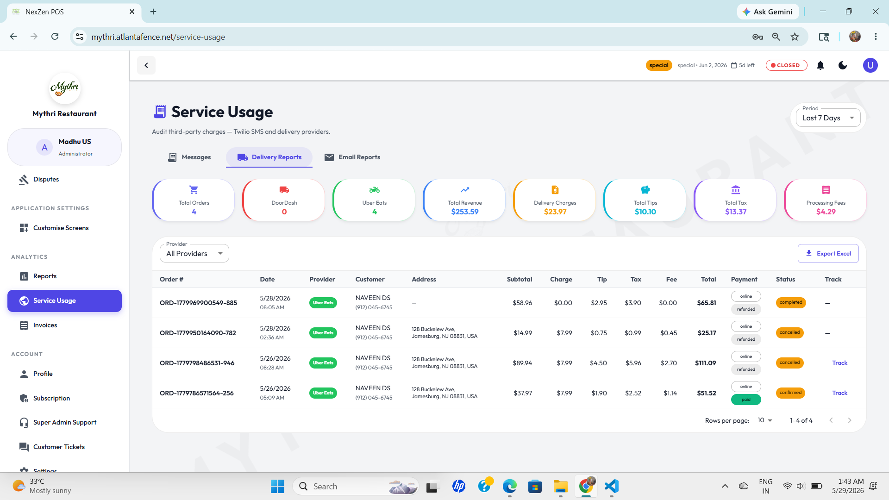Bookmark this tab with star icon
Screen dimensions: 889x500
pos(795,37)
